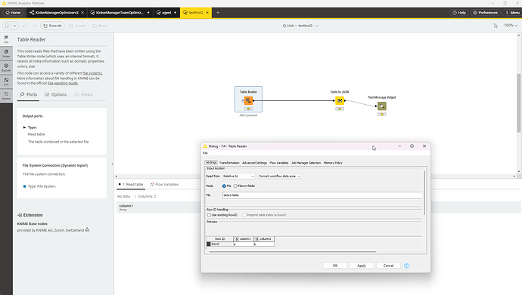Switch to the agent workflow tab

[166, 13]
